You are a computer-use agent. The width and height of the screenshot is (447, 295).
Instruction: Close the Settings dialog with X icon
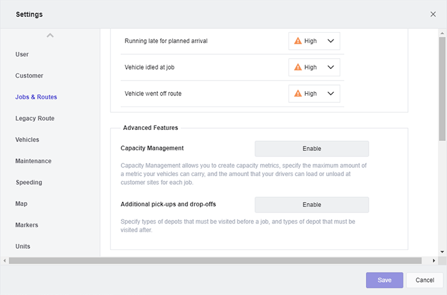[x=433, y=14]
